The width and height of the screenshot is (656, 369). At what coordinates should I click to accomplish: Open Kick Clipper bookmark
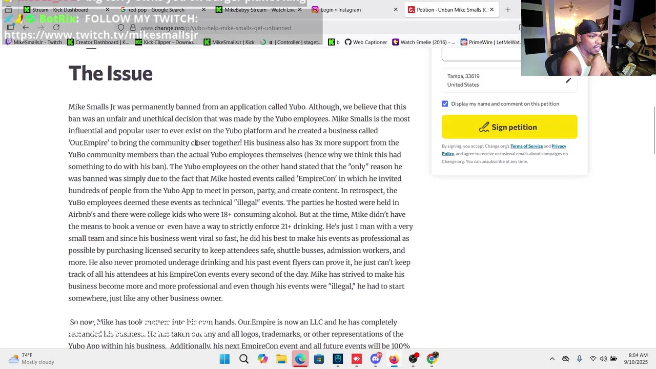pos(166,42)
